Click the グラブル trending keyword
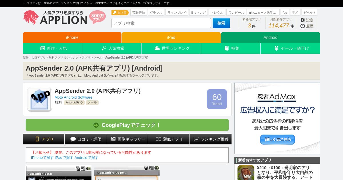Viewport: 343px width, 180px height. (x=156, y=13)
